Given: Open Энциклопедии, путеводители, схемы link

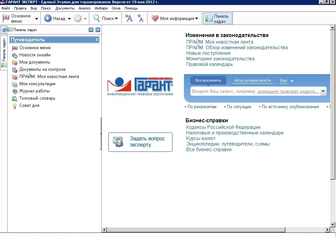Looking at the screenshot, I should point(228,144).
